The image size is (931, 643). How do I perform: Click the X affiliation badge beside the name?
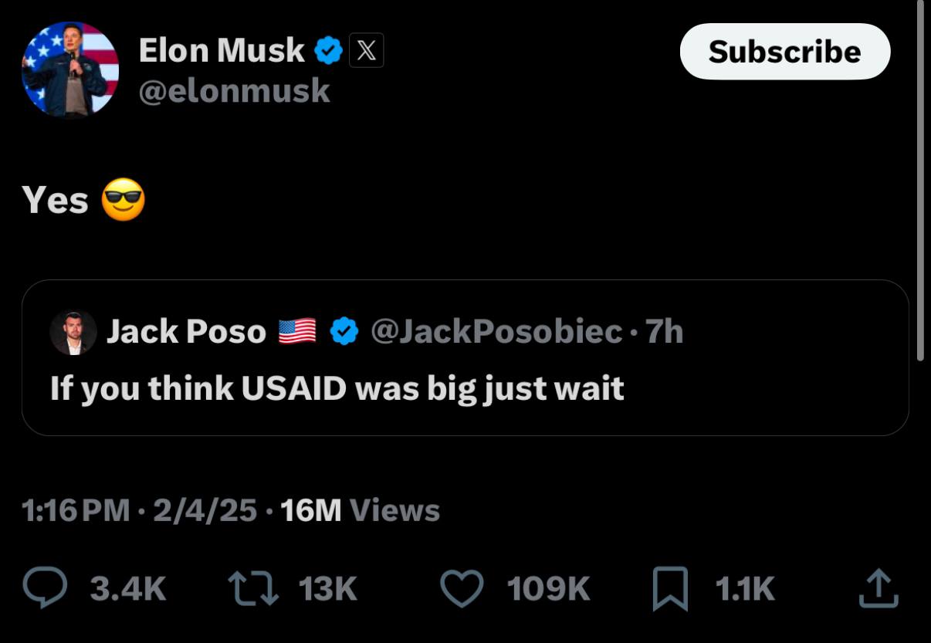point(367,49)
